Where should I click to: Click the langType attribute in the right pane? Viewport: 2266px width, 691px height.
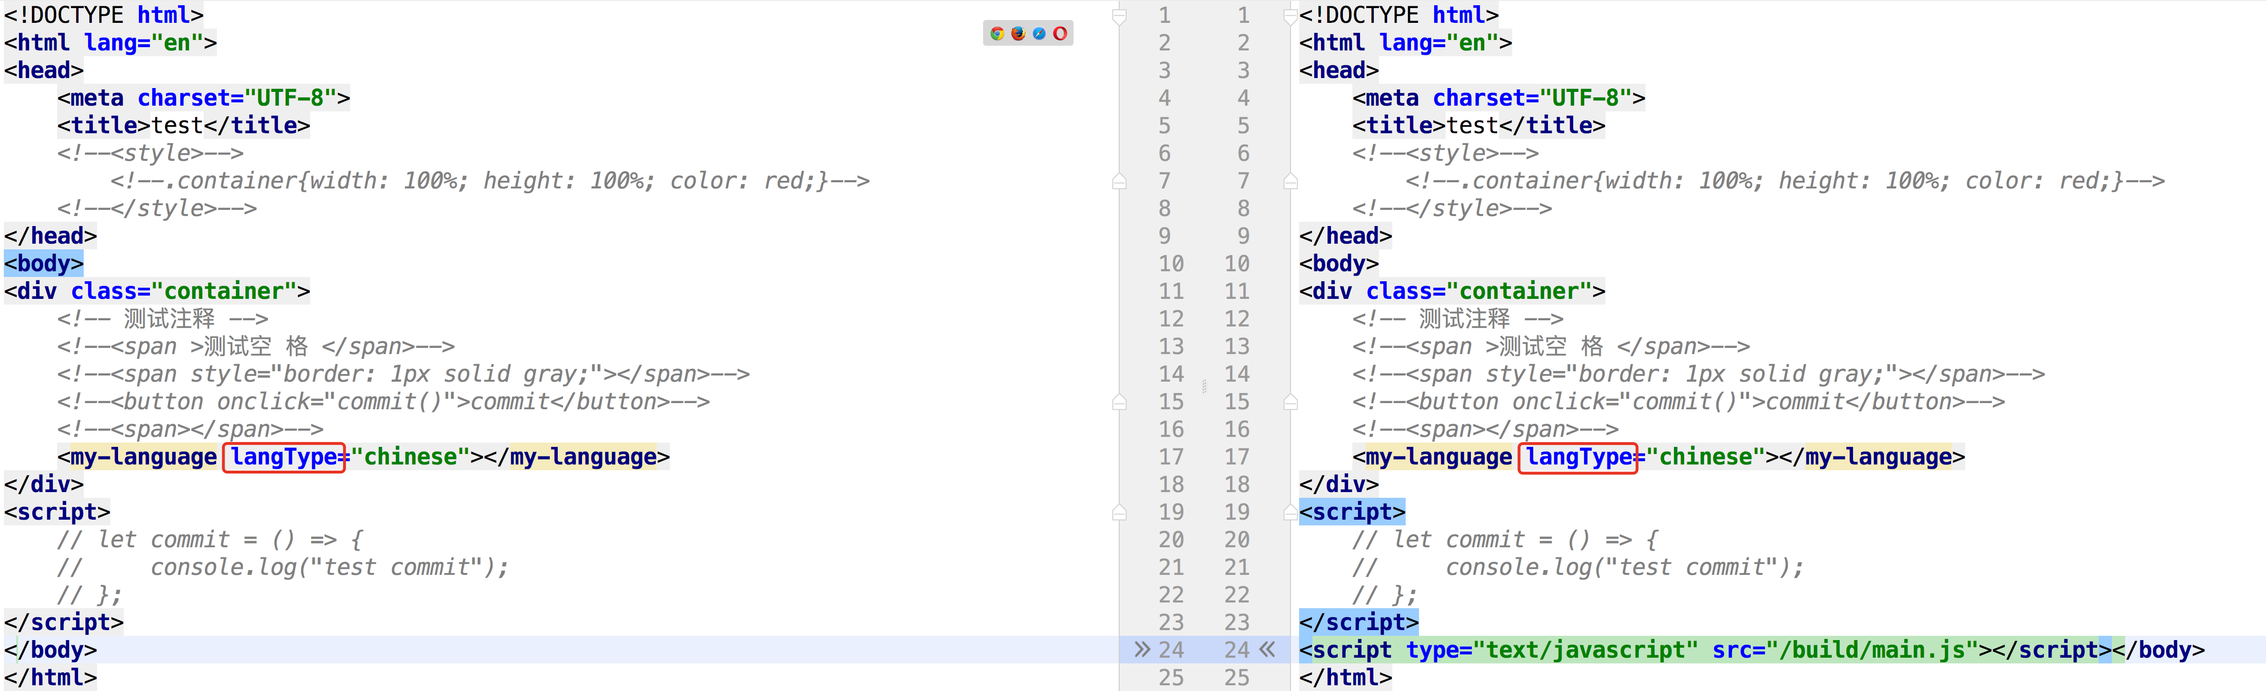tap(1579, 457)
